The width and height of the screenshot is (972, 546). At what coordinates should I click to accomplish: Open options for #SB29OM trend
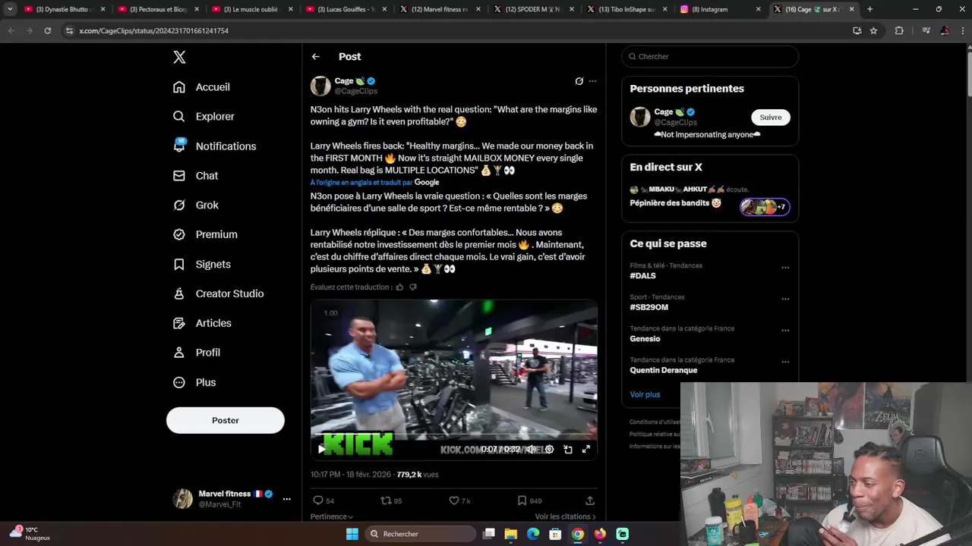click(x=785, y=299)
